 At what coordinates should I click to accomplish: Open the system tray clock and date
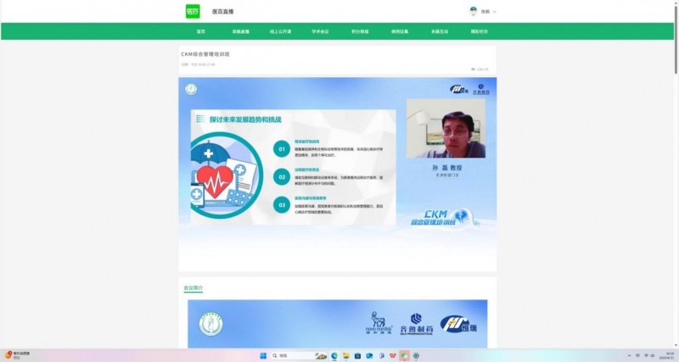point(670,355)
